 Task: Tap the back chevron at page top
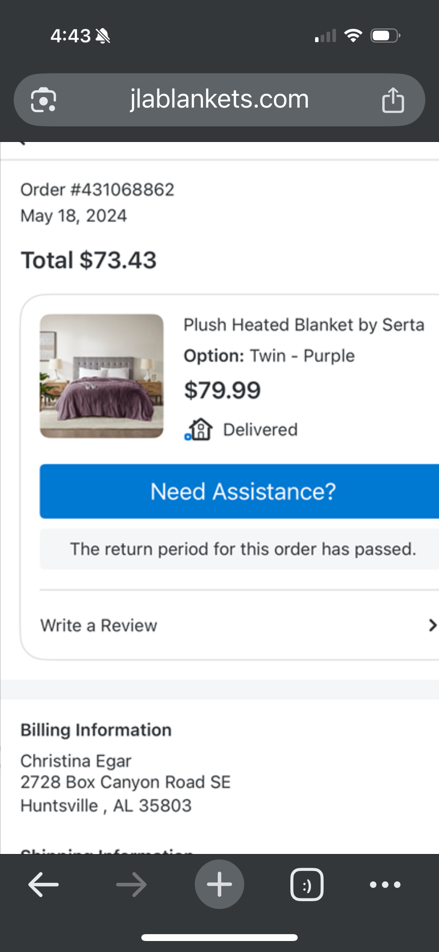21,143
